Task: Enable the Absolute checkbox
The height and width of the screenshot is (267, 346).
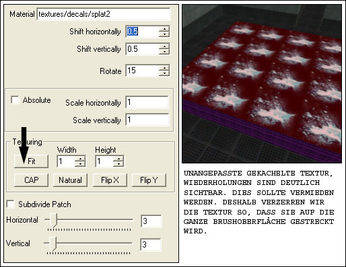Action: click(x=15, y=100)
